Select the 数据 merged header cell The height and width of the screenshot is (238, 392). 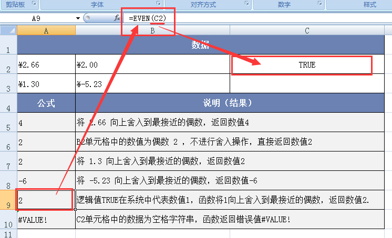pos(201,45)
